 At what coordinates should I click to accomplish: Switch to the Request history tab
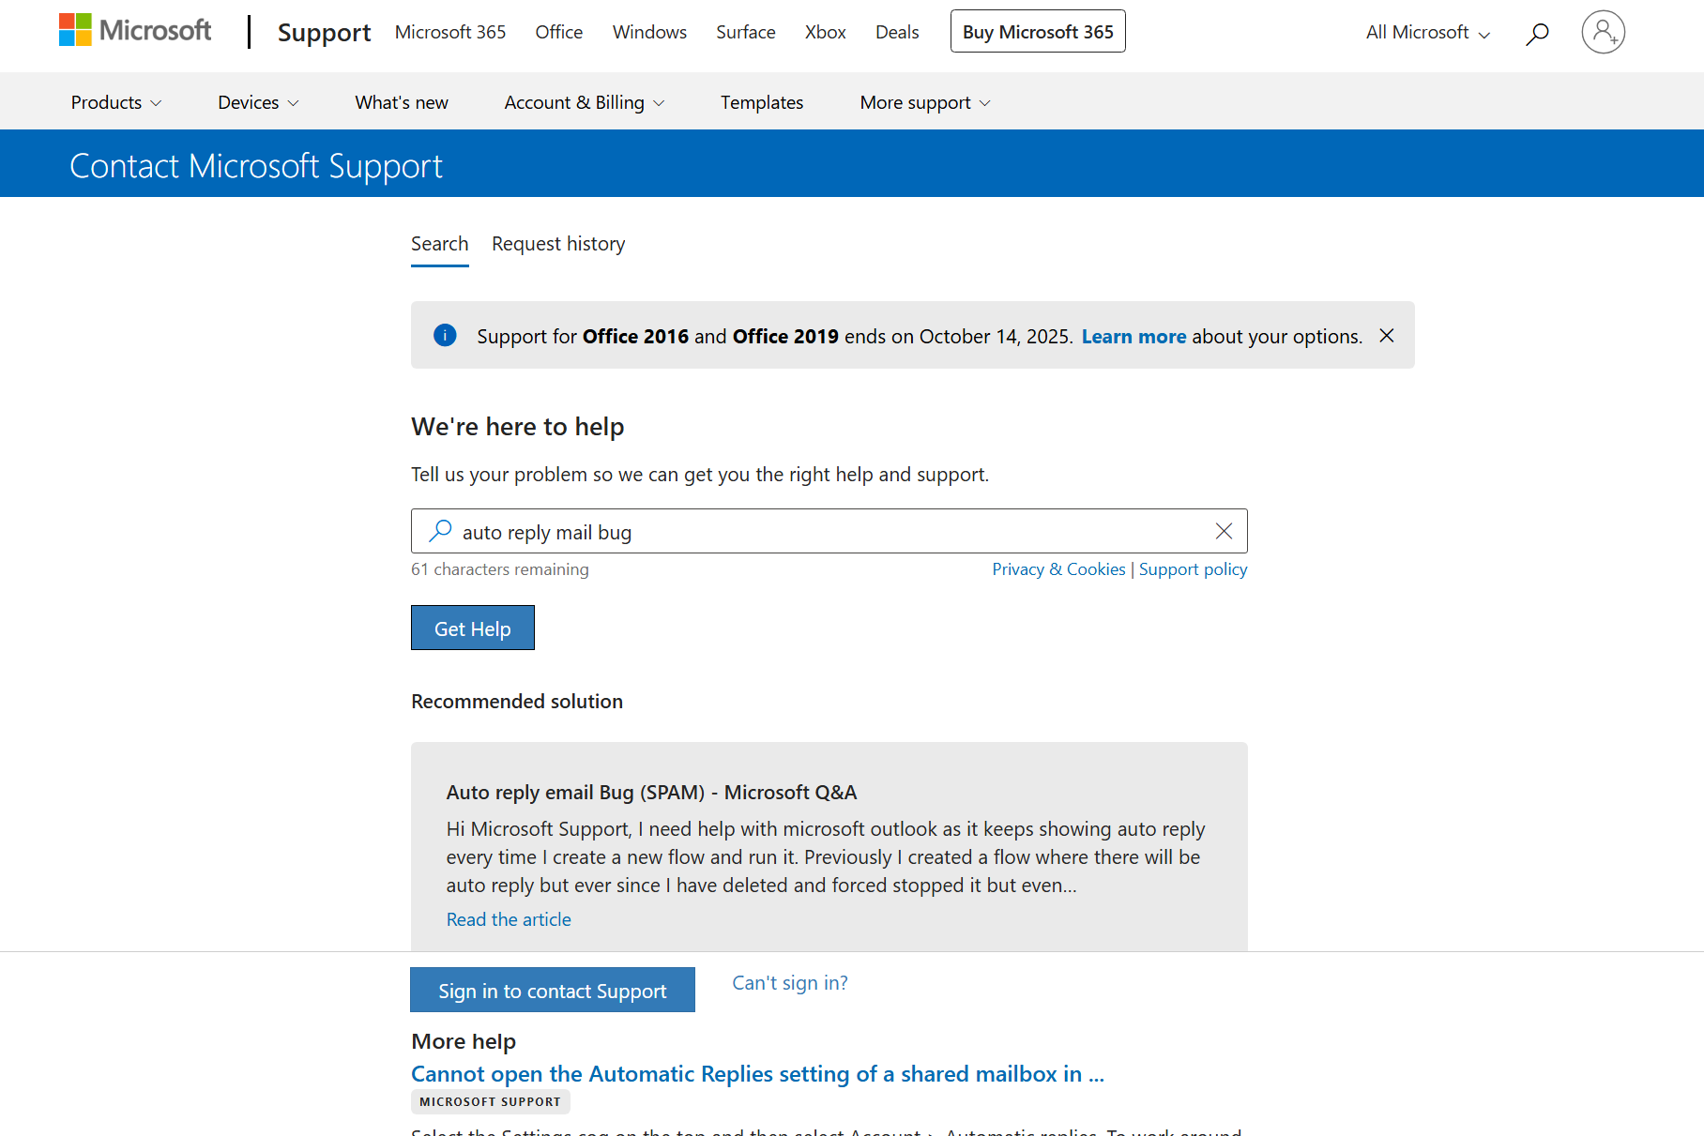click(x=558, y=244)
